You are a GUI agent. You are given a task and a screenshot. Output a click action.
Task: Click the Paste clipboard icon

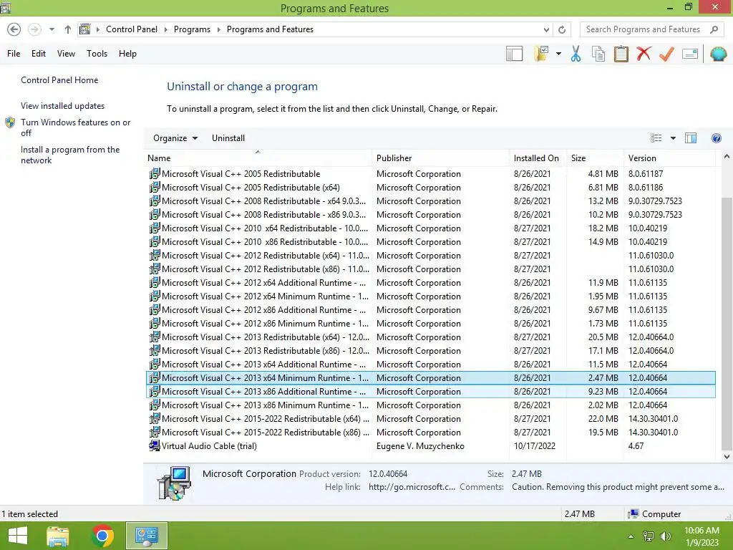pos(621,54)
